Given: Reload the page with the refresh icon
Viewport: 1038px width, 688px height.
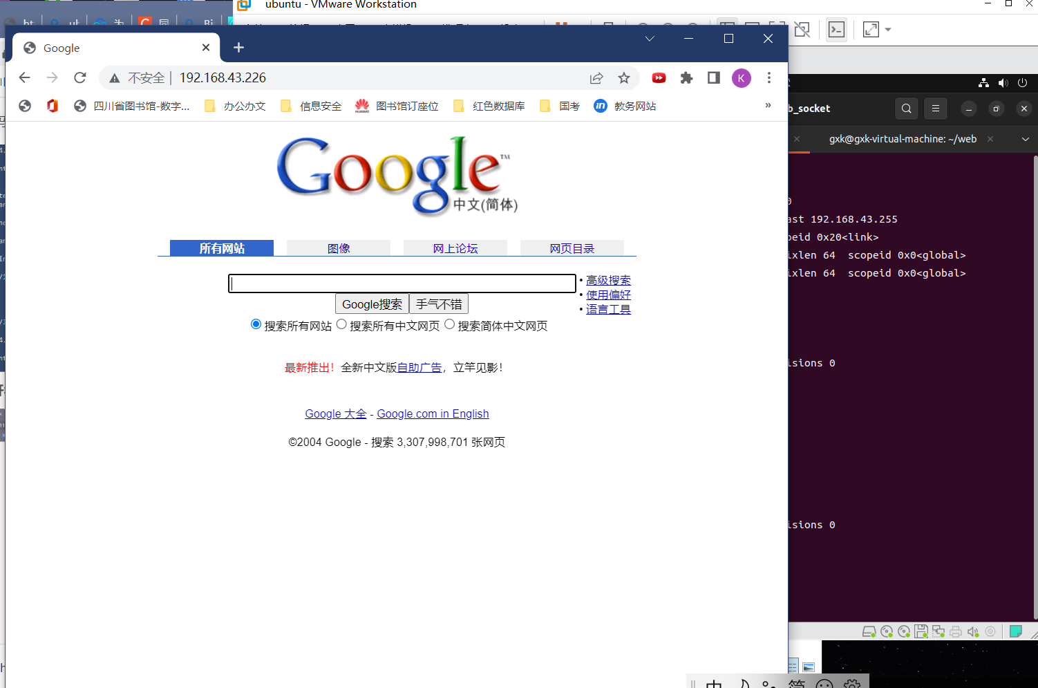Looking at the screenshot, I should pyautogui.click(x=80, y=77).
